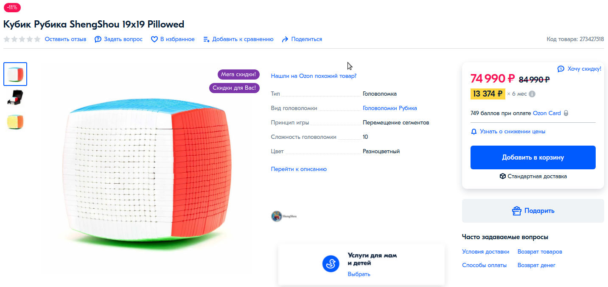Click the heart icon next to В избранное
Image resolution: width=608 pixels, height=287 pixels.
click(x=154, y=39)
